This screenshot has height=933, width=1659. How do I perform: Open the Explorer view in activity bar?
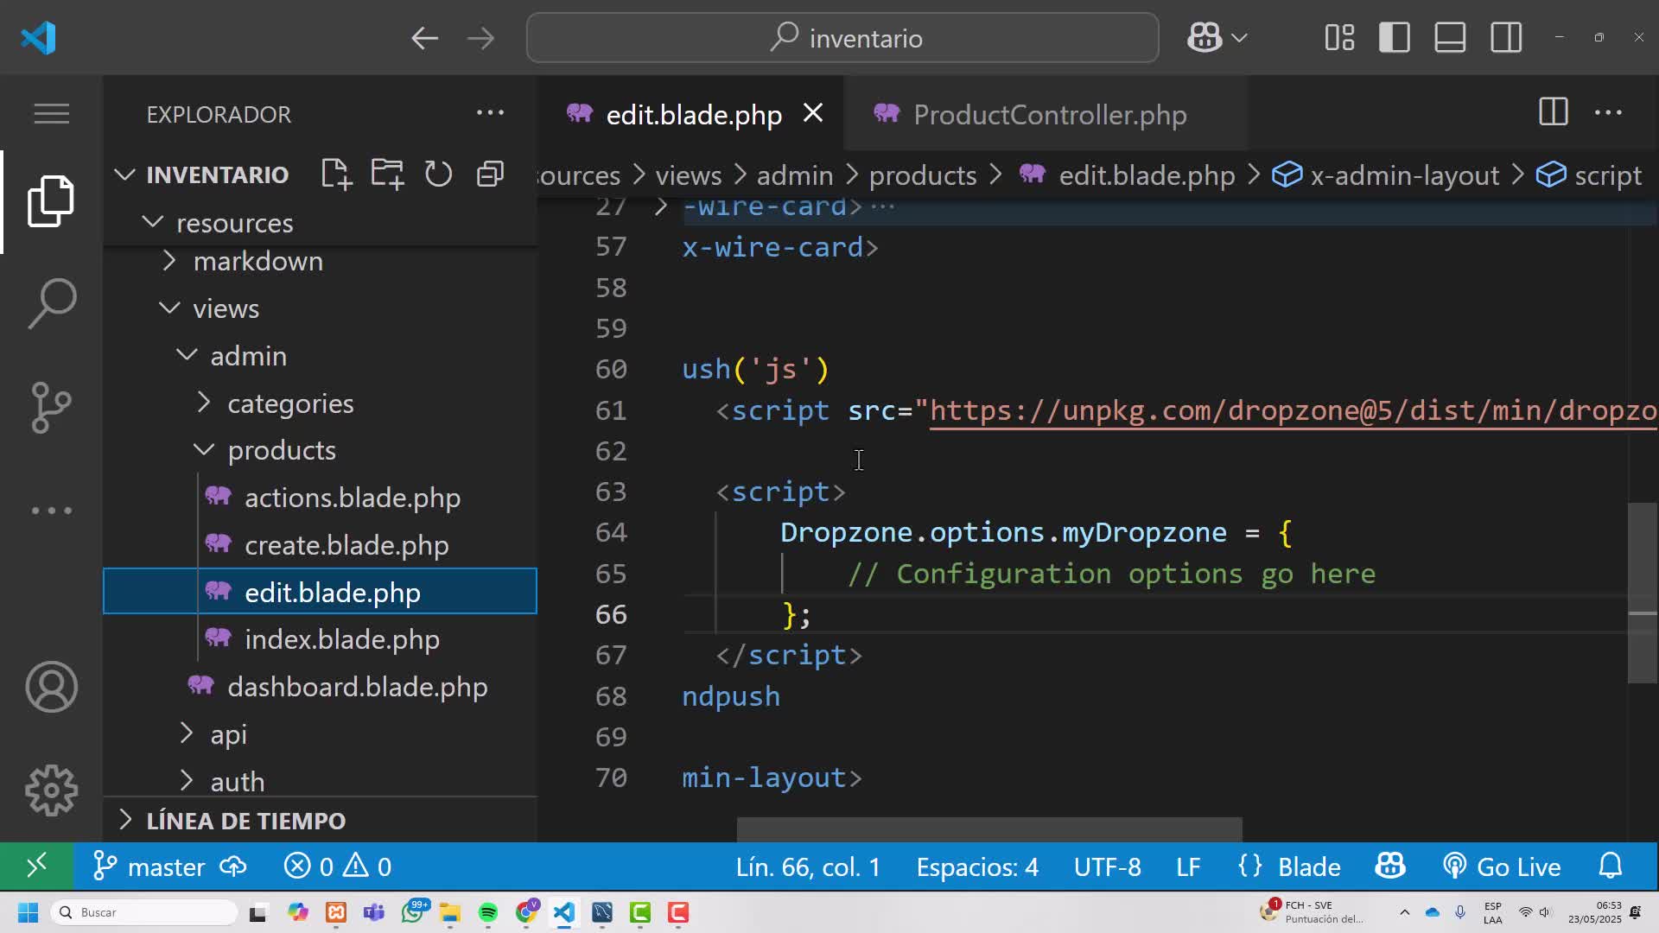(51, 201)
